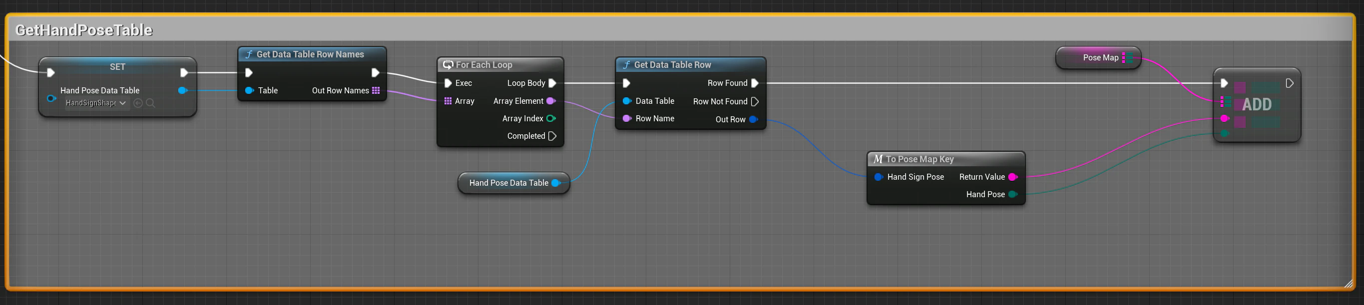The width and height of the screenshot is (1364, 305).
Task: Click the Pose Map variable output pin
Action: point(1127,58)
